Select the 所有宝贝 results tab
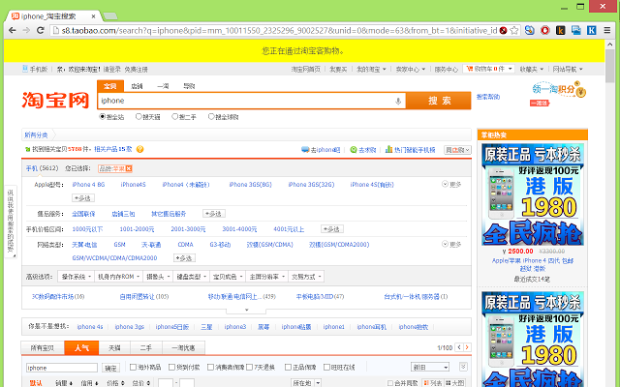The width and height of the screenshot is (620, 387). pos(43,348)
